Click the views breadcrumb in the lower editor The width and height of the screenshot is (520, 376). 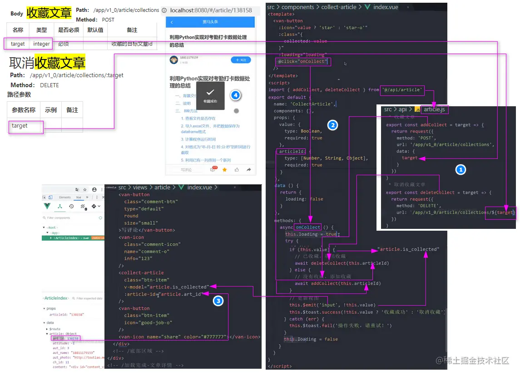tap(140, 188)
